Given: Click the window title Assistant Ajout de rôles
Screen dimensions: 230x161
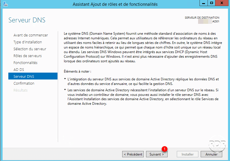Looking at the screenshot, I should (x=115, y=4).
